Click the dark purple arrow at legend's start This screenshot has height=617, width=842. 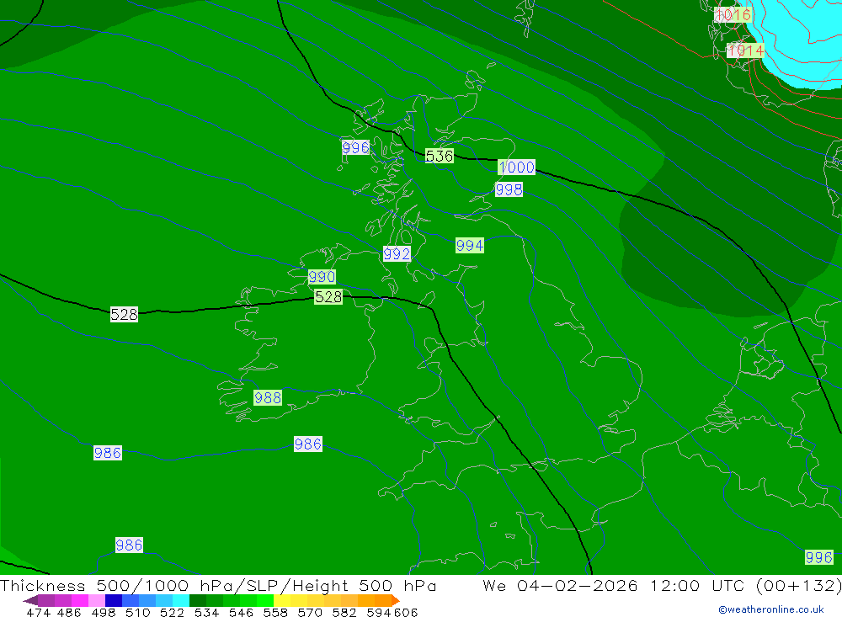click(x=30, y=600)
